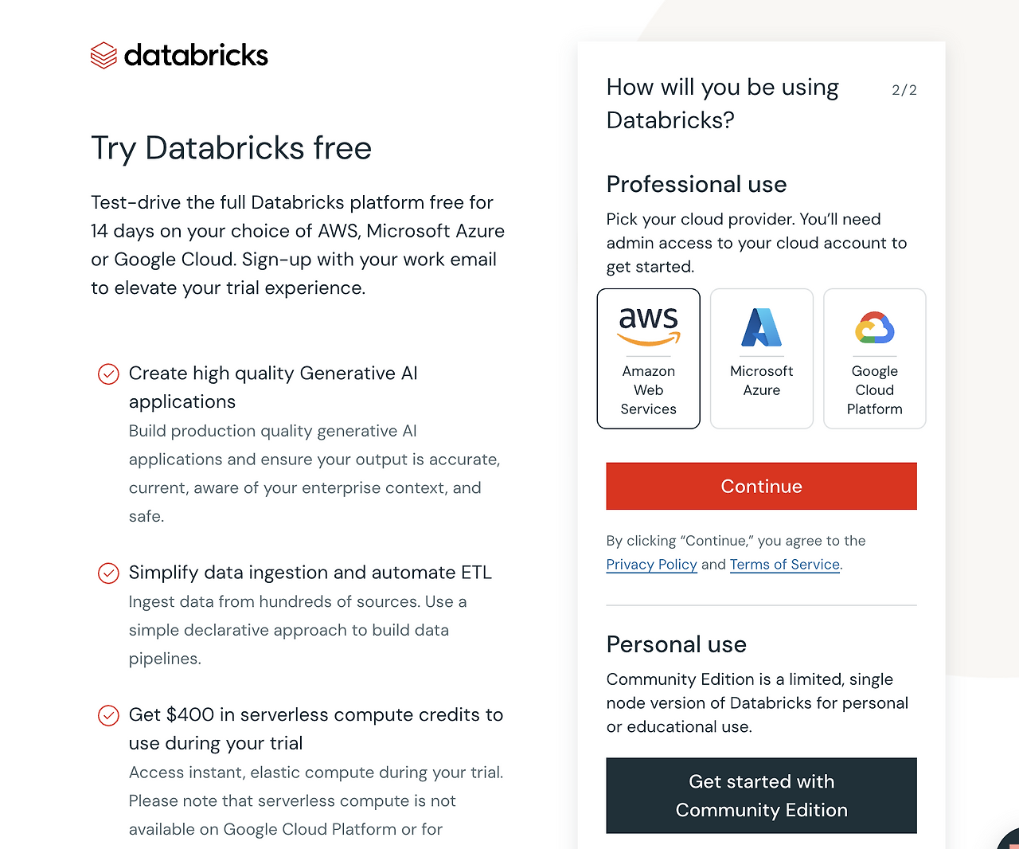Click the checkmark beside serverless compute credits

pos(108,715)
